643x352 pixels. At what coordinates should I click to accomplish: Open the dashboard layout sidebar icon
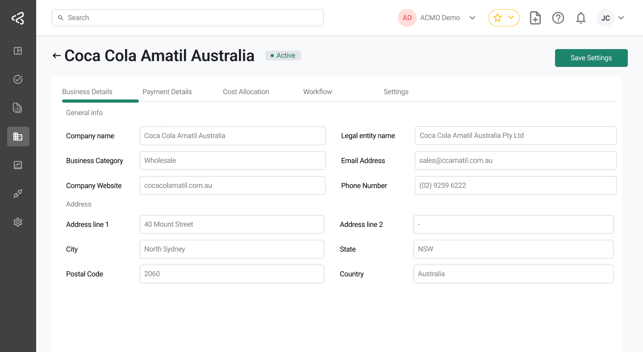[18, 51]
